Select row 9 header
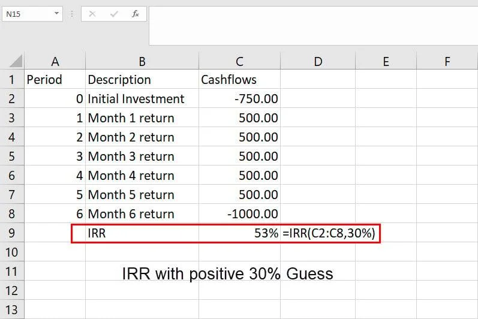The image size is (478, 319). pyautogui.click(x=12, y=233)
